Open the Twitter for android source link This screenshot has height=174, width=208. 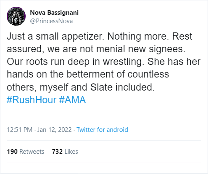[102, 129]
